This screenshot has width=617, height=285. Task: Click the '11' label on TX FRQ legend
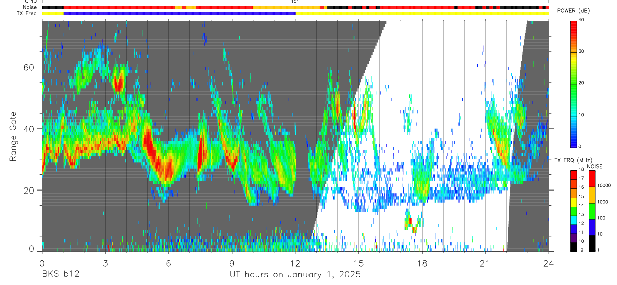point(581,232)
